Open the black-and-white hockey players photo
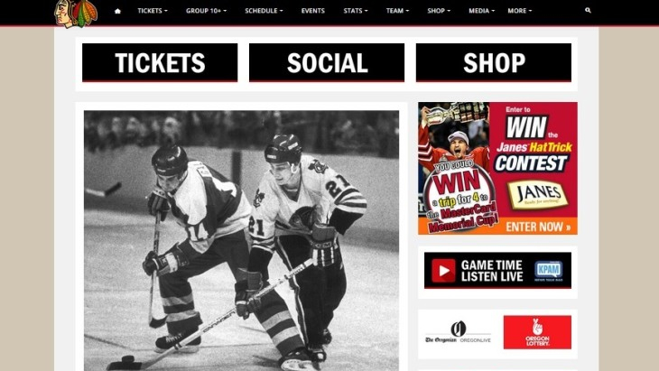 241,241
